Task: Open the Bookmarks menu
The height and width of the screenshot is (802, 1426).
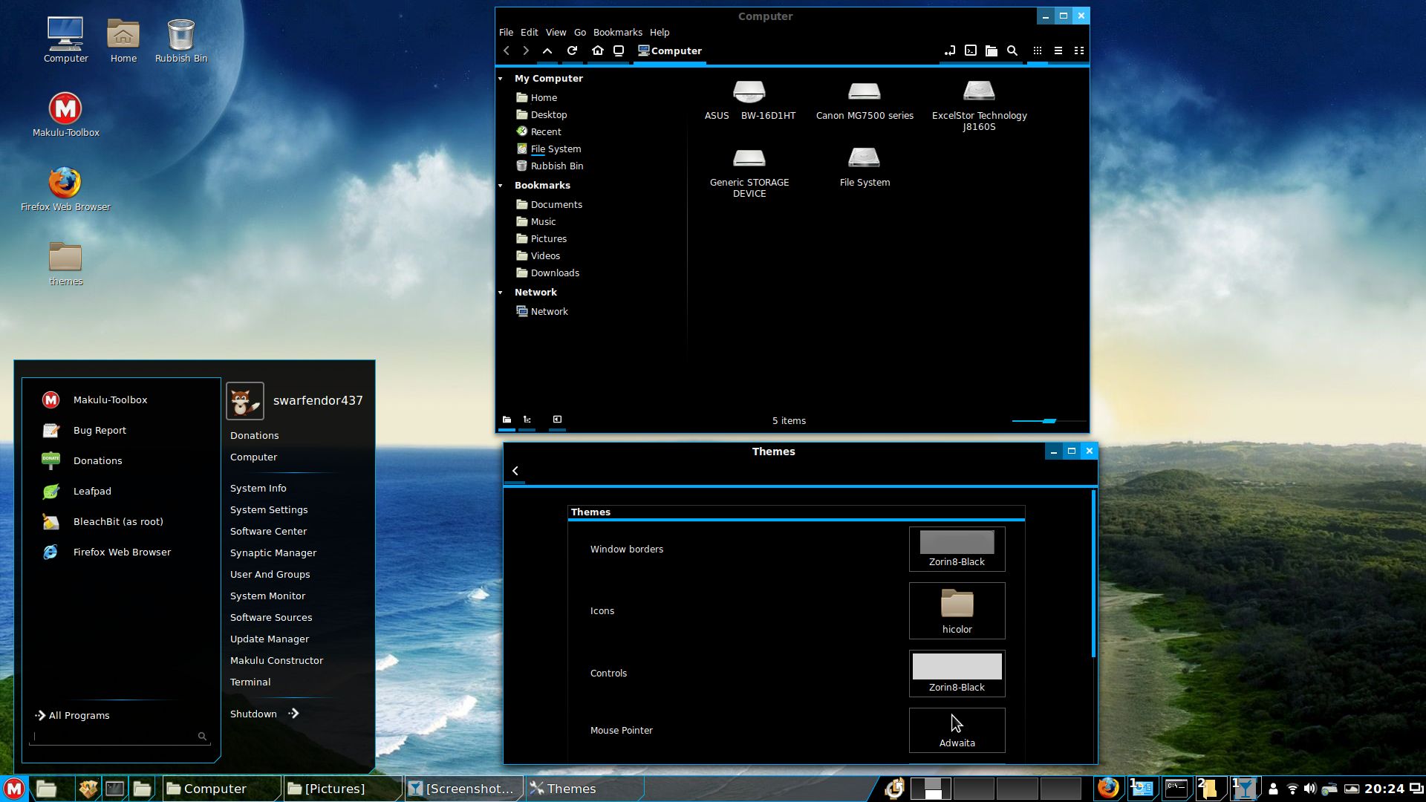Action: pyautogui.click(x=617, y=33)
